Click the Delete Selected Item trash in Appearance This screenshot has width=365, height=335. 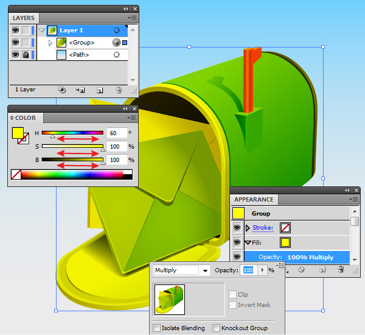click(x=341, y=268)
